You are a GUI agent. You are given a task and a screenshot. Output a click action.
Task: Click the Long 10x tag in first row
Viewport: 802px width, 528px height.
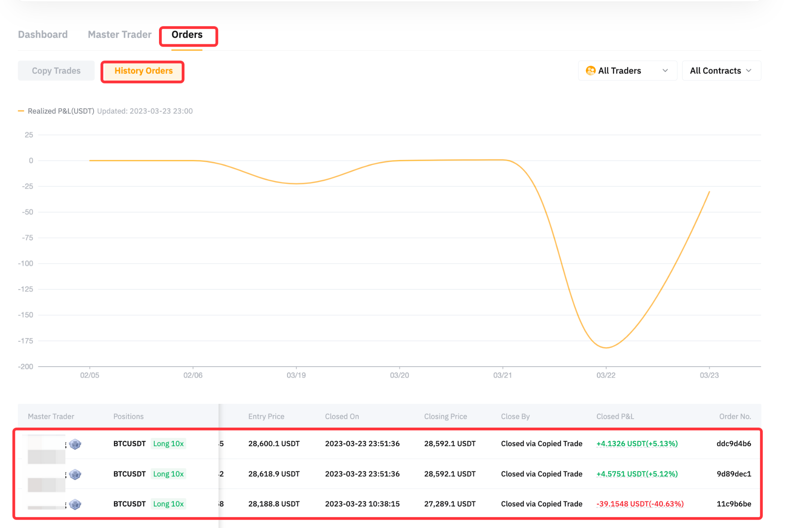click(168, 443)
